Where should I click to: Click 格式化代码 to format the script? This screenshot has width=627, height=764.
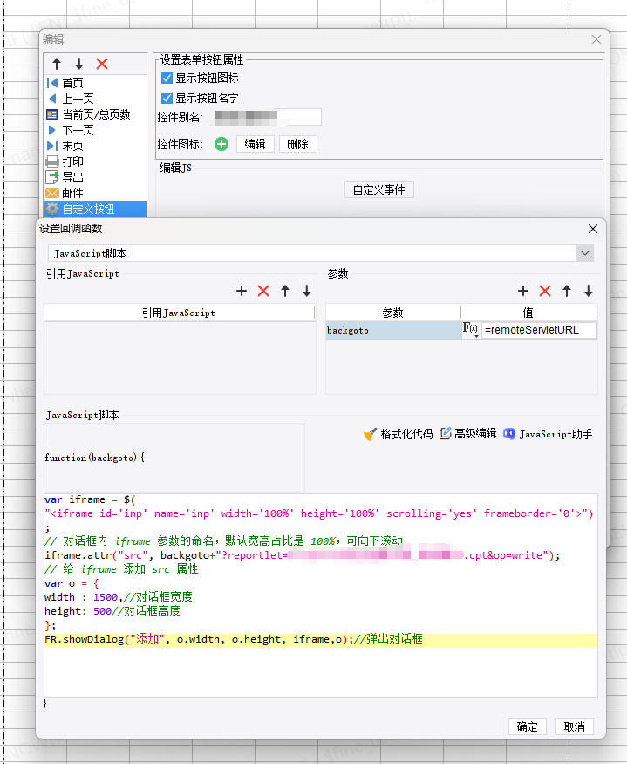pyautogui.click(x=398, y=434)
